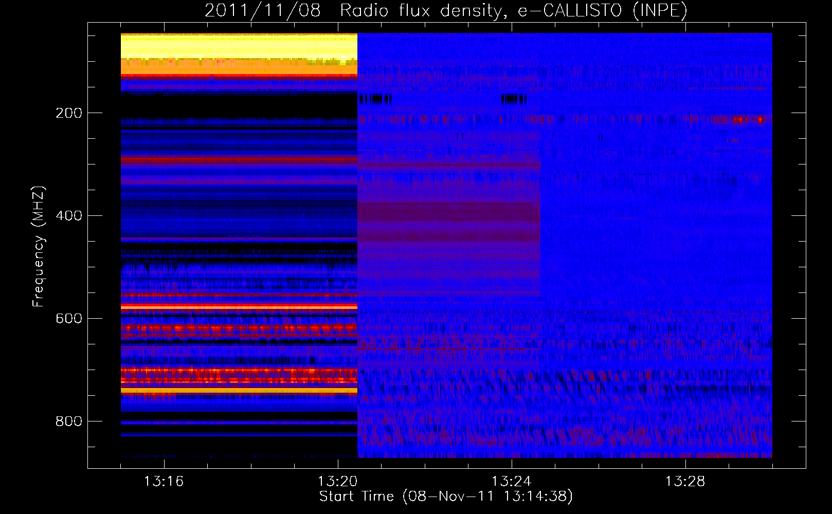This screenshot has width=832, height=514.
Task: Click the 600 frequency tick label
Action: (69, 318)
